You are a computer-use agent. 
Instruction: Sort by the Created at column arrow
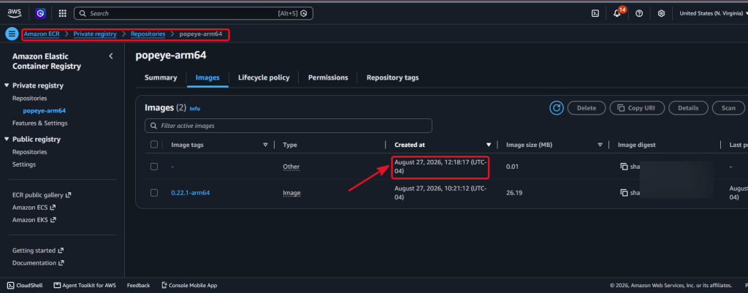click(489, 145)
